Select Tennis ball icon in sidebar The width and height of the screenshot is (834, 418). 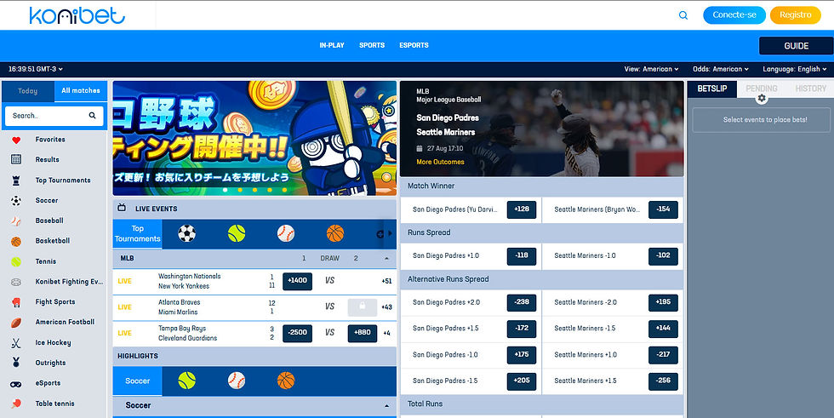coord(16,261)
